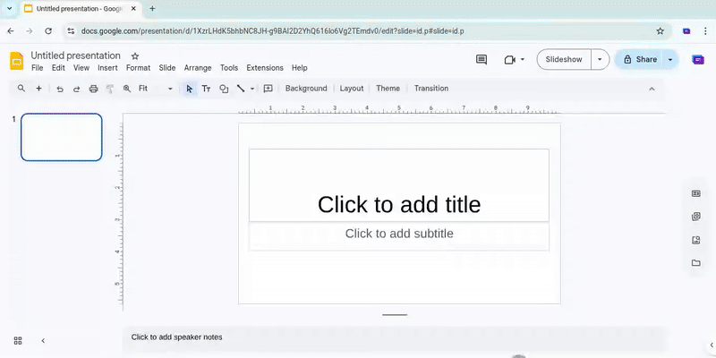Click the Redo arrow icon
This screenshot has height=358, width=716.
pos(76,89)
